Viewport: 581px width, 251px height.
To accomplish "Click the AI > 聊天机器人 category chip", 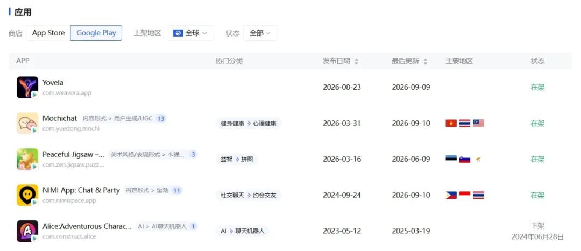I will click(x=243, y=231).
